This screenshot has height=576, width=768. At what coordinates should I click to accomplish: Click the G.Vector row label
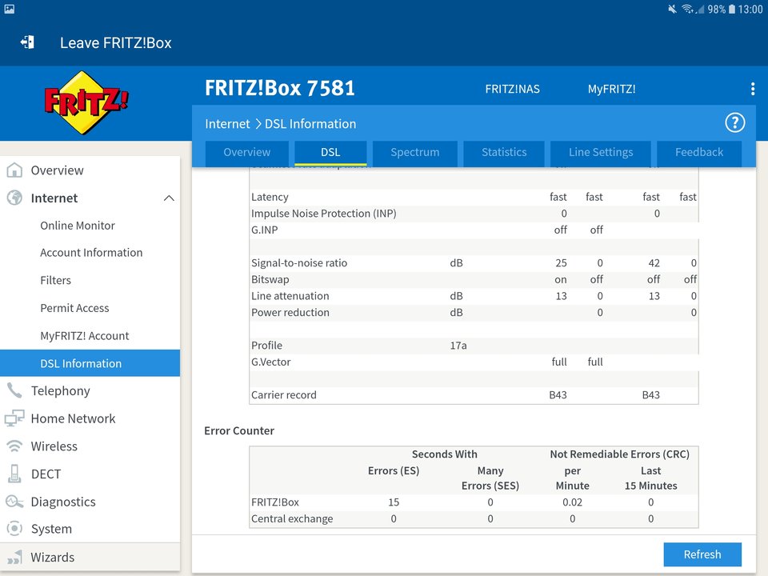(271, 362)
